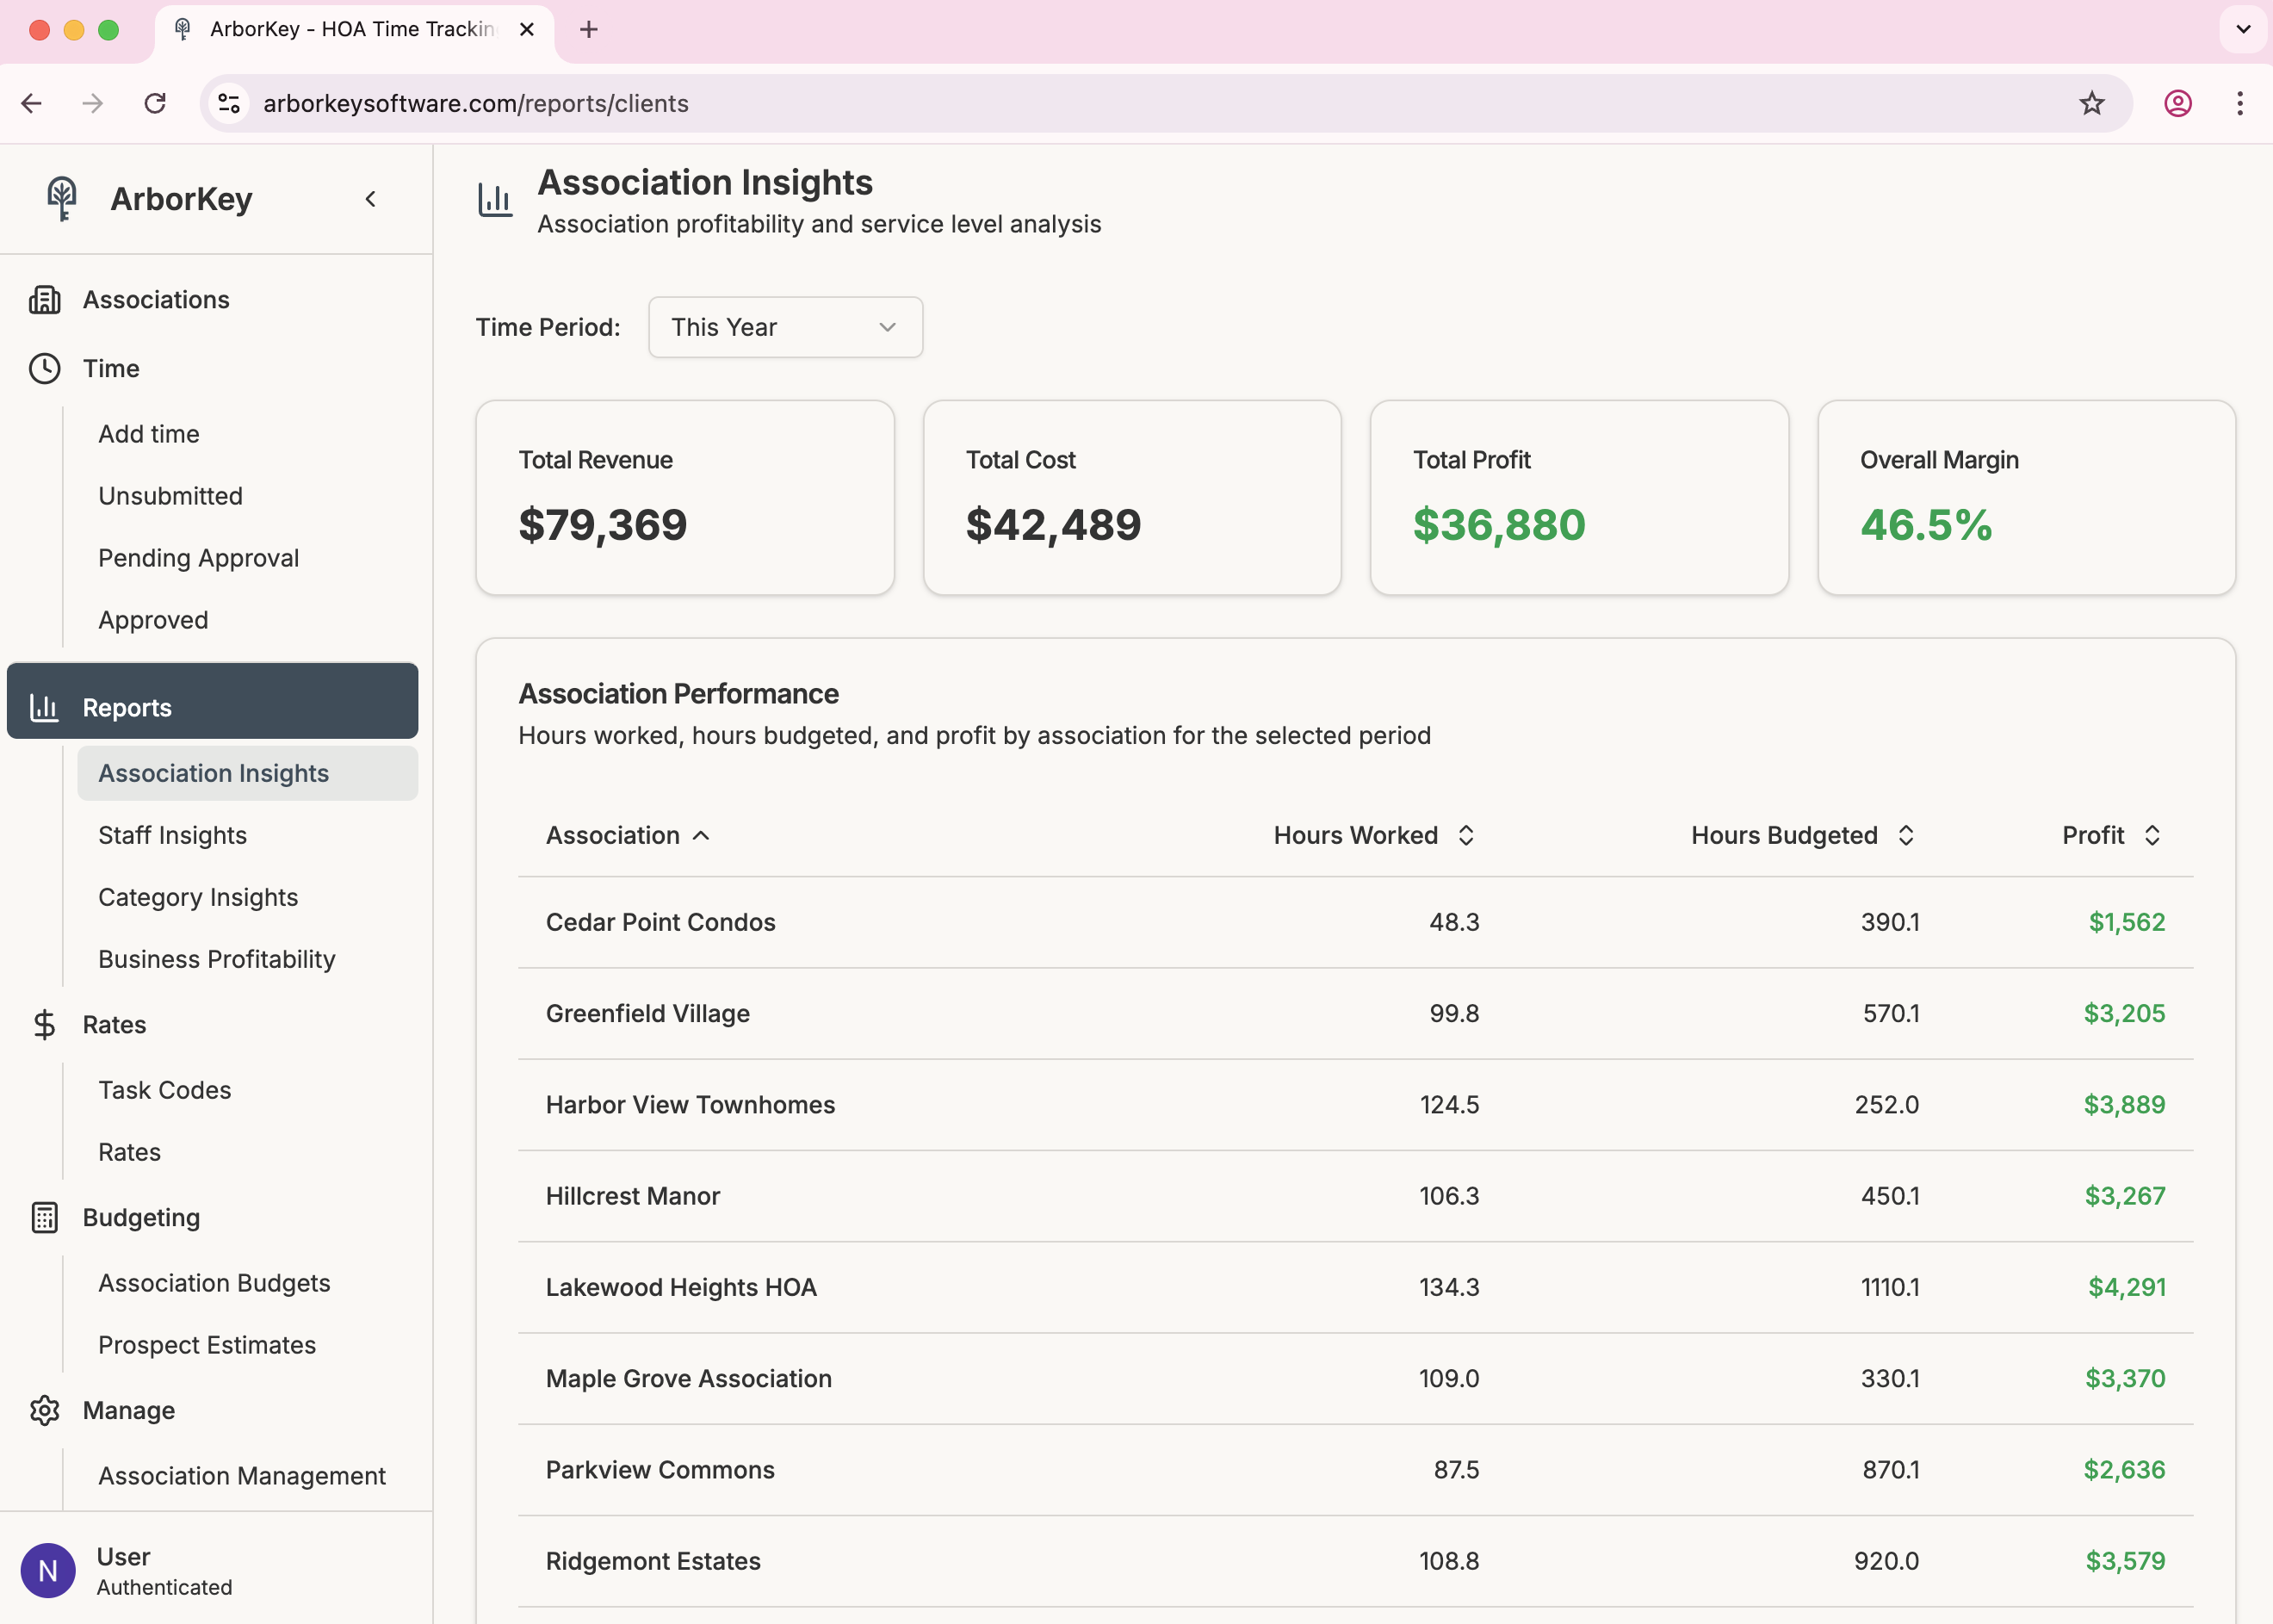
Task: Click the calculator icon next to Budgeting
Action: tap(45, 1218)
